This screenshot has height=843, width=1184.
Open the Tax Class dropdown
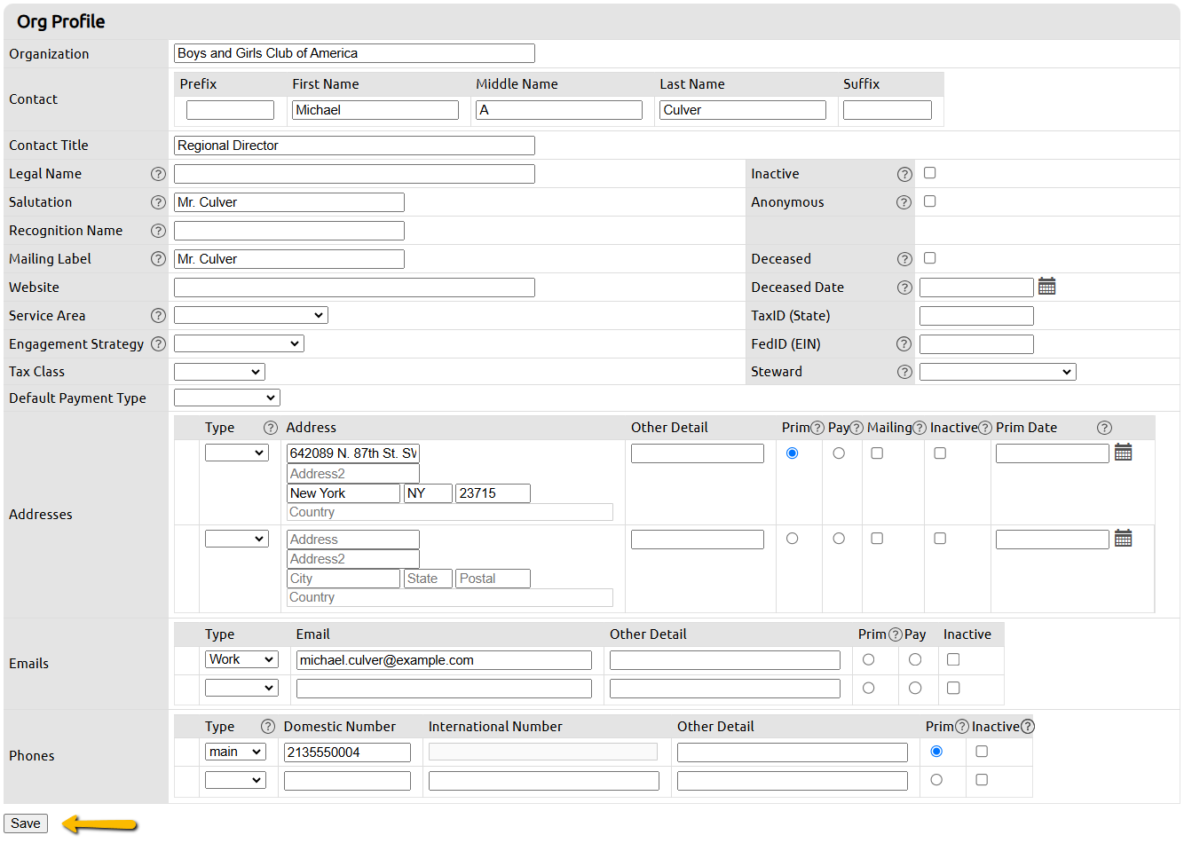219,372
